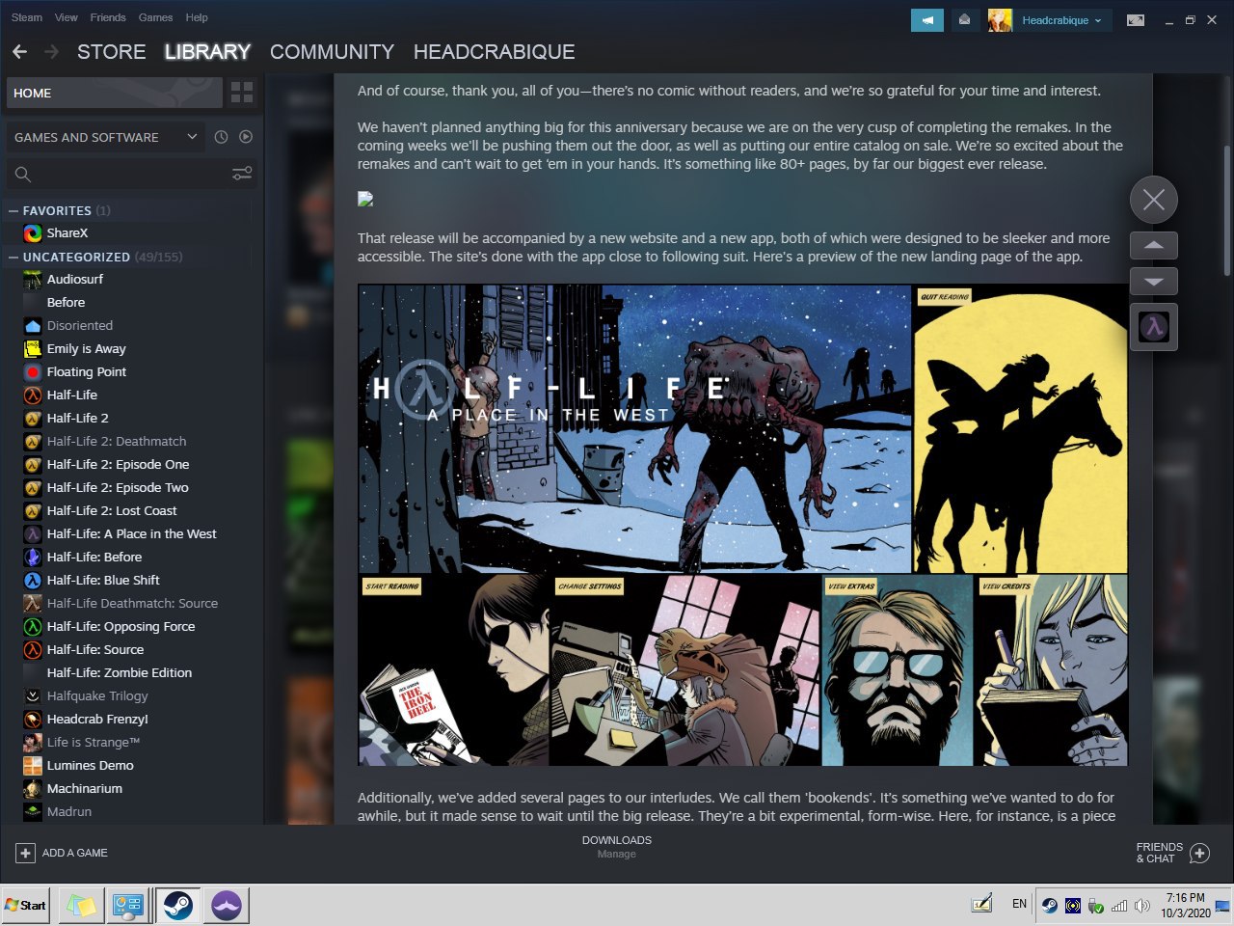1234x926 pixels.
Task: Click the back navigation arrow
Action: tap(19, 52)
